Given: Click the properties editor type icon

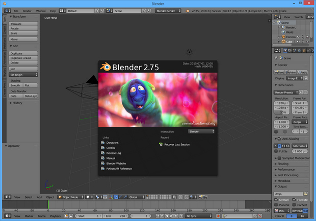Looking at the screenshot, I should pos(277,51).
